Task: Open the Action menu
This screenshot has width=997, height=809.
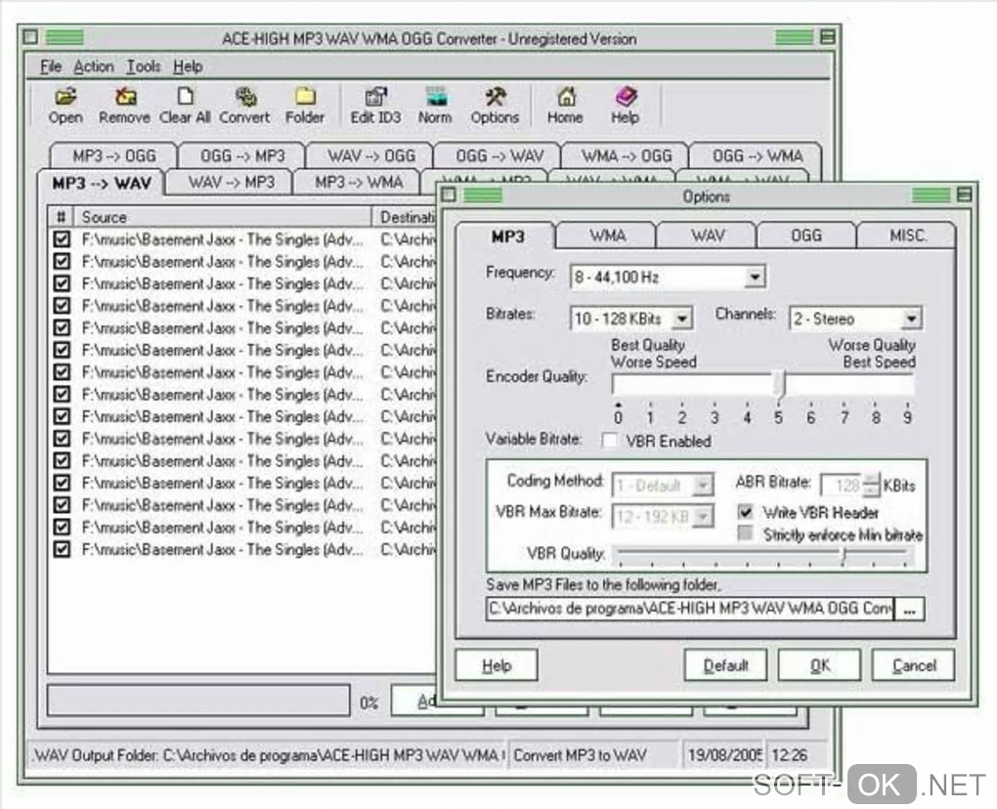Action: click(x=94, y=66)
